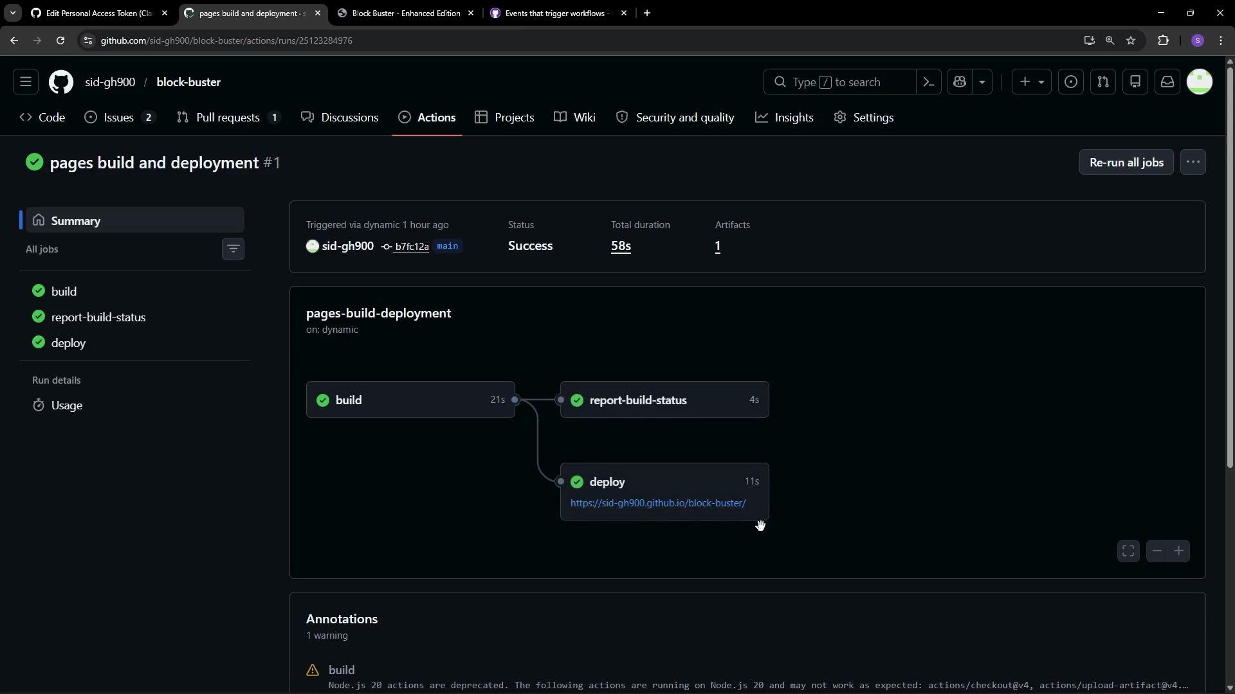The height and width of the screenshot is (694, 1235).
Task: Switch to Edit Personal Access Token browser tab
Action: click(99, 13)
